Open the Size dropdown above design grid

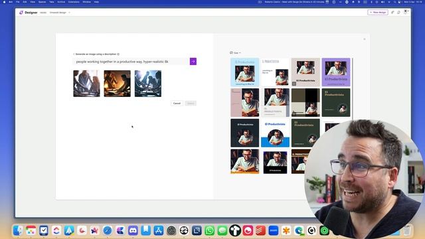235,53
